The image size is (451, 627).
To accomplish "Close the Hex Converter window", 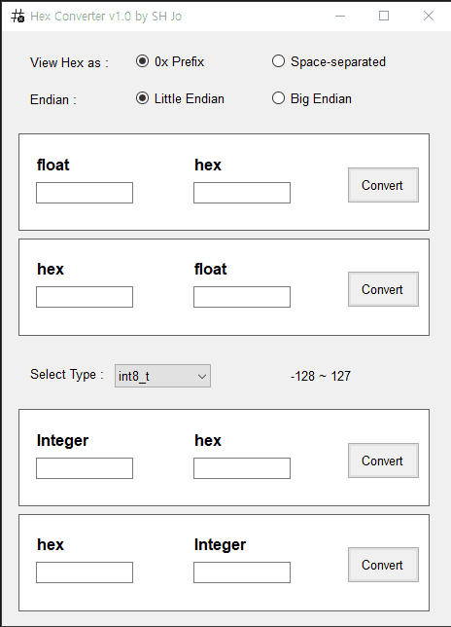I will pos(429,16).
